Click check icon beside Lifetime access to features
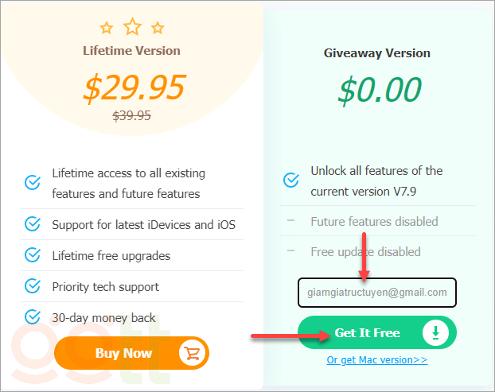The width and height of the screenshot is (495, 392). click(x=33, y=183)
